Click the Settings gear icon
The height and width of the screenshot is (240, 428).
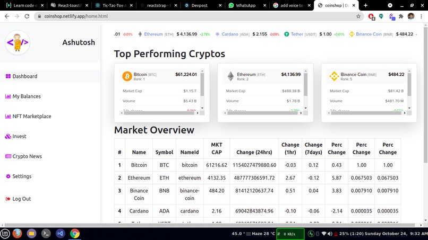[x=8, y=176]
